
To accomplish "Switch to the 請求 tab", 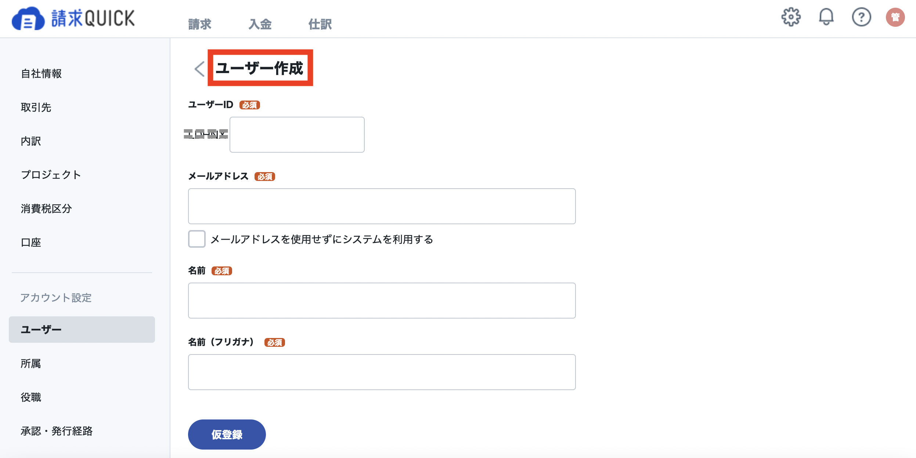I will [x=200, y=24].
